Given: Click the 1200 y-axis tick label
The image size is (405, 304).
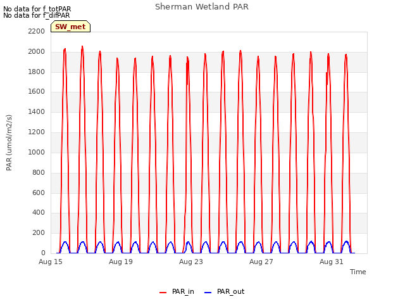Looking at the screenshot, I should pyautogui.click(x=37, y=132).
